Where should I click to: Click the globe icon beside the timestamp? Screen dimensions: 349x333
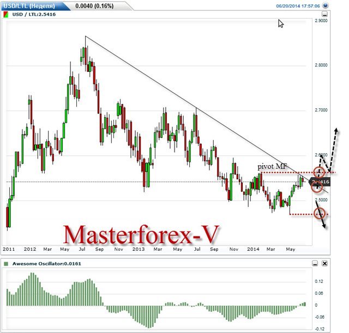[326, 5]
